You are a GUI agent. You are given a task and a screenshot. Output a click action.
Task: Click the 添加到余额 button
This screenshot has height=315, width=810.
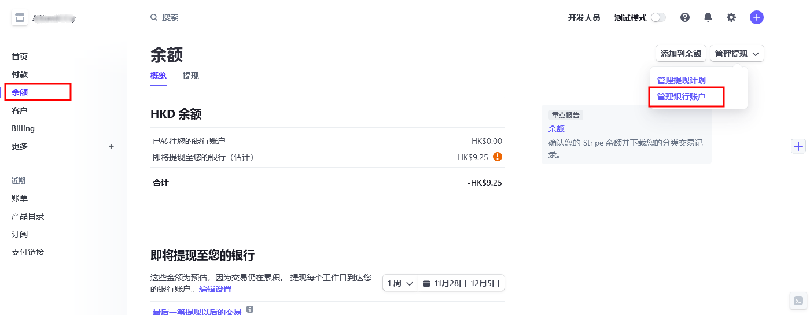680,54
